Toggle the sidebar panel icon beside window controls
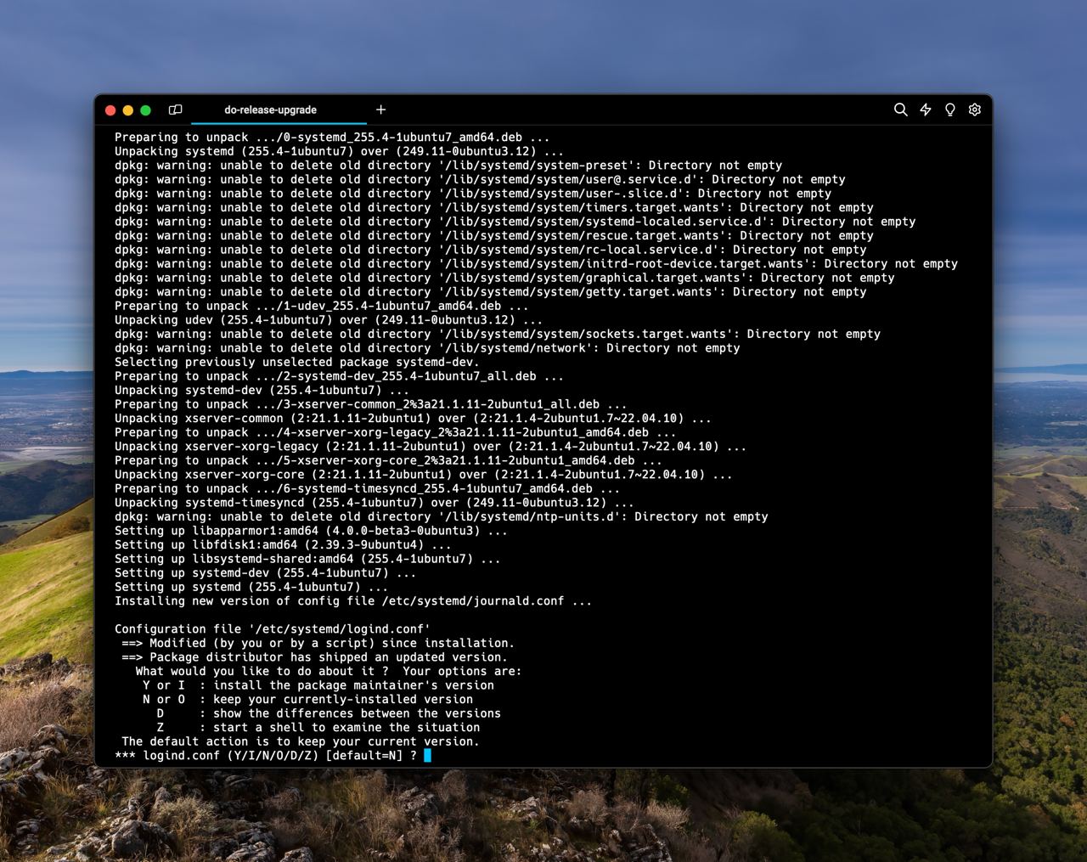The image size is (1087, 862). click(x=176, y=110)
